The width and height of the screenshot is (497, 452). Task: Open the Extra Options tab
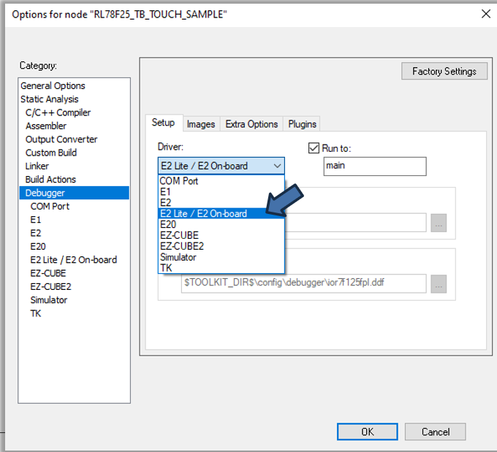coord(251,124)
